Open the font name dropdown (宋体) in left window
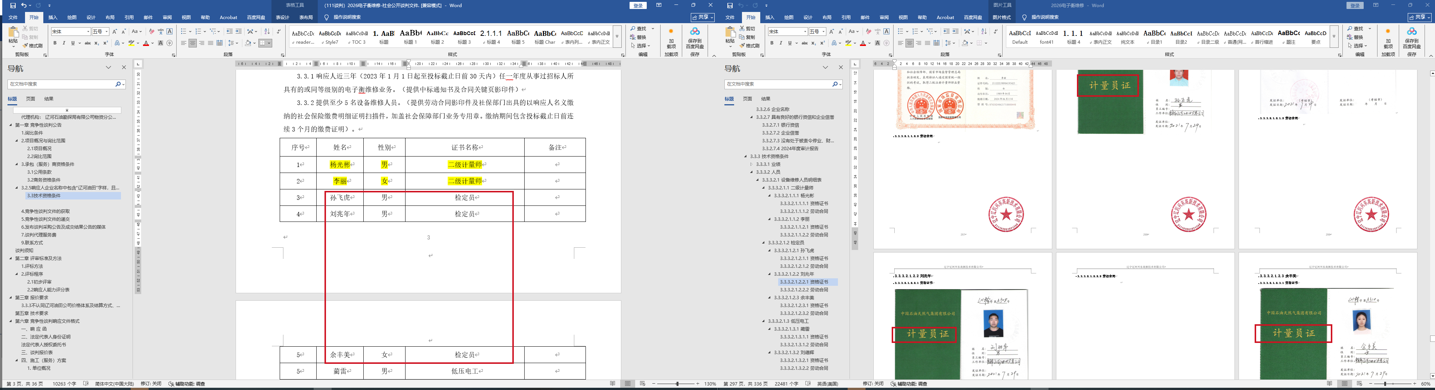The image size is (1435, 390). click(87, 32)
